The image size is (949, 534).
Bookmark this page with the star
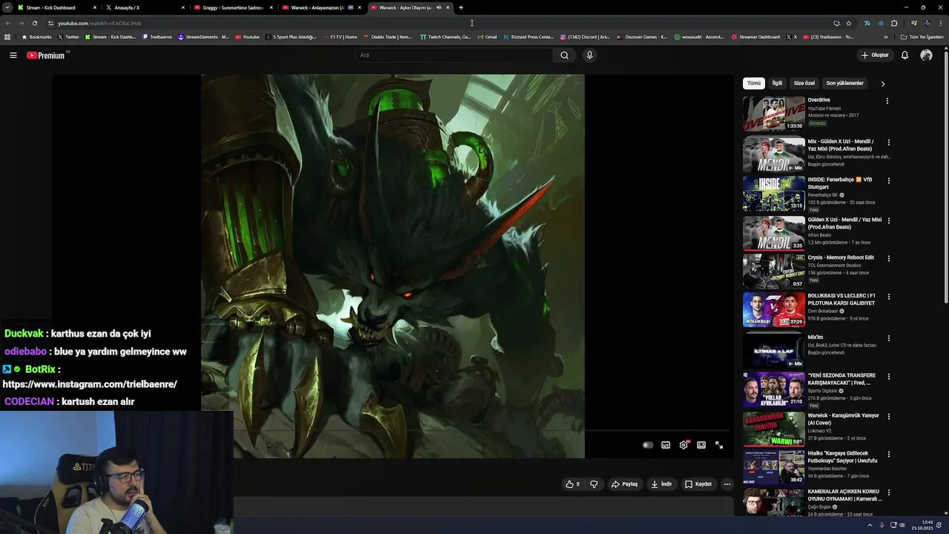click(849, 23)
